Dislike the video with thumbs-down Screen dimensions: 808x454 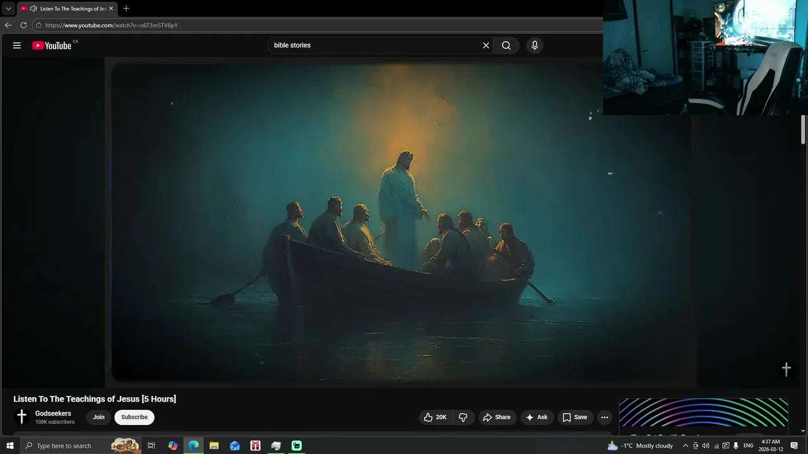pos(463,417)
